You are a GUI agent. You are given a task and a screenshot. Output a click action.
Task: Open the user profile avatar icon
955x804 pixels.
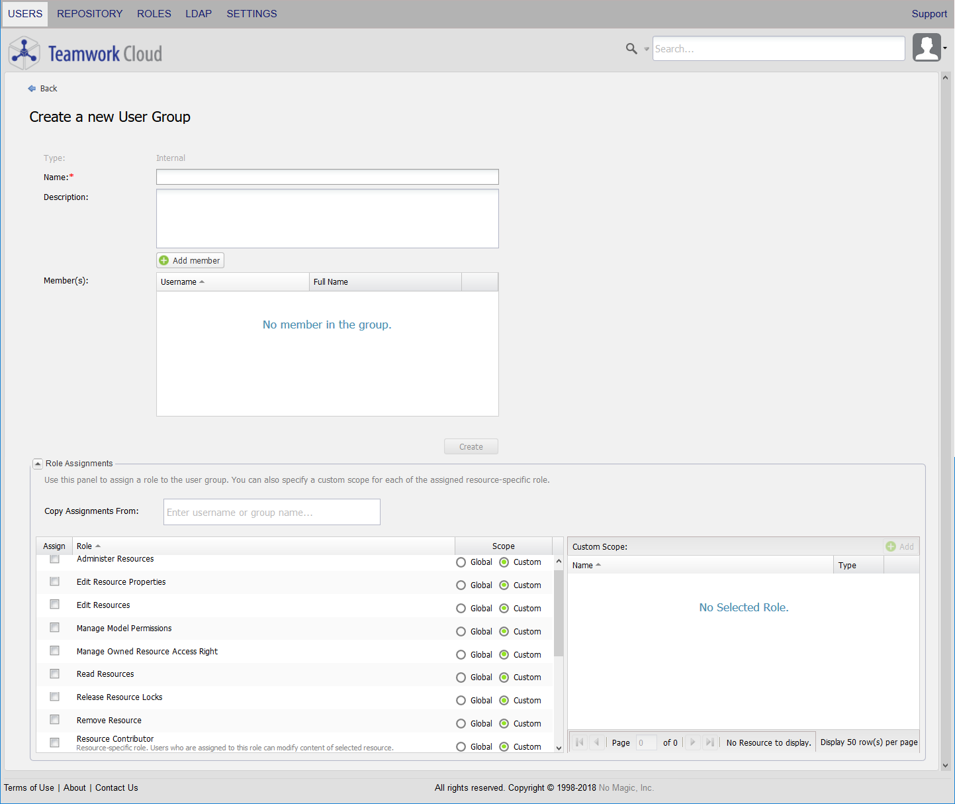926,48
